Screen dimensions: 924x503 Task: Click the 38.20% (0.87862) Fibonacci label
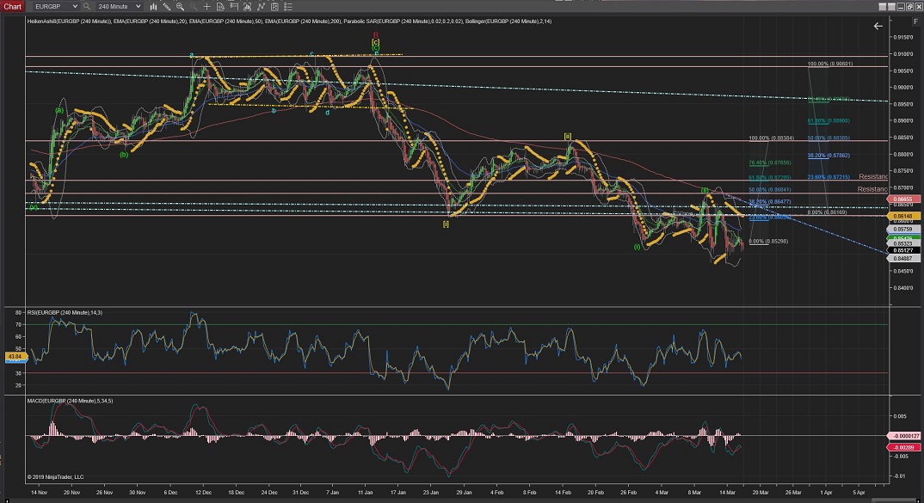[x=829, y=156]
